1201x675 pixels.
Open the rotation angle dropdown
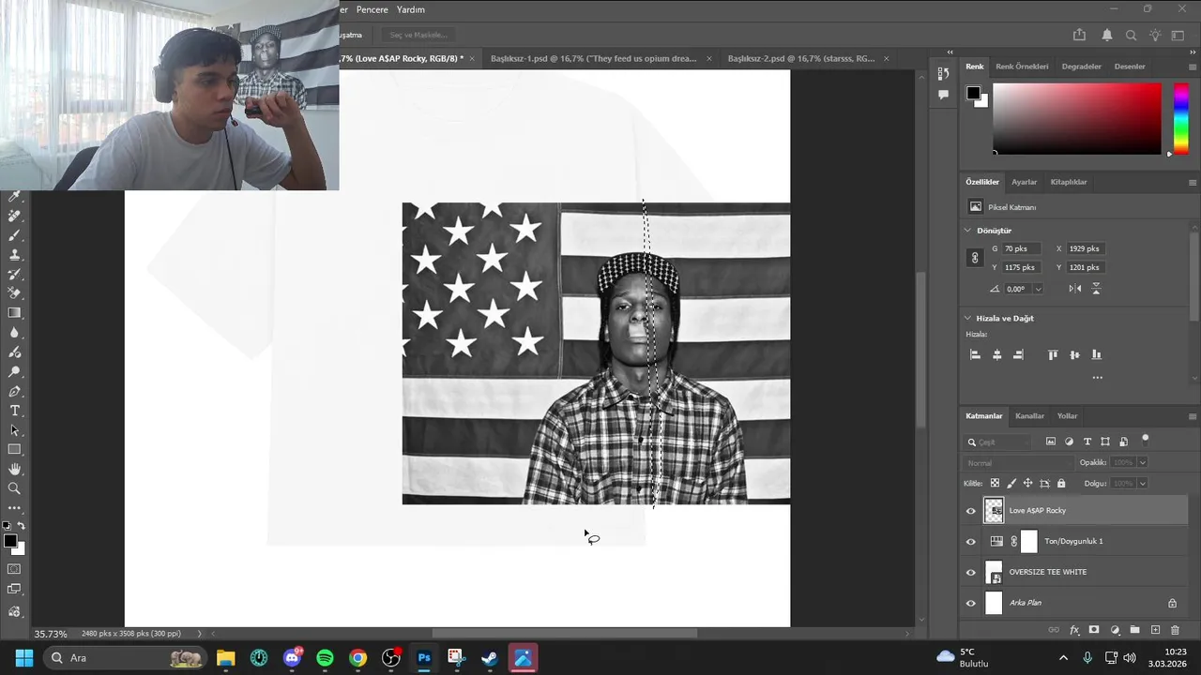point(1038,289)
